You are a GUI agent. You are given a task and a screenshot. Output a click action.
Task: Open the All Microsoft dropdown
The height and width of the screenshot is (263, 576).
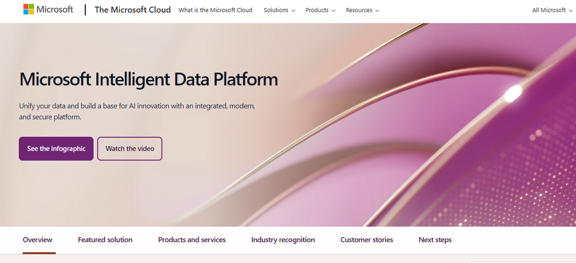click(x=554, y=10)
